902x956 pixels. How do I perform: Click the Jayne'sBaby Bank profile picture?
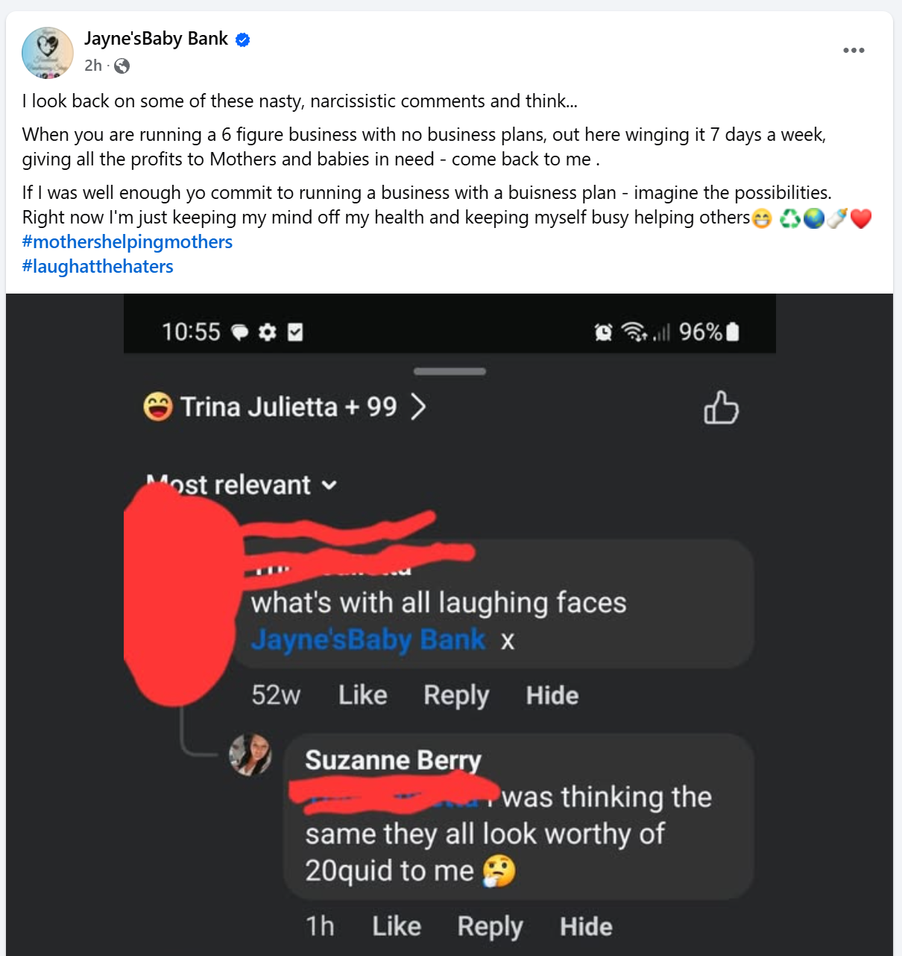(48, 53)
